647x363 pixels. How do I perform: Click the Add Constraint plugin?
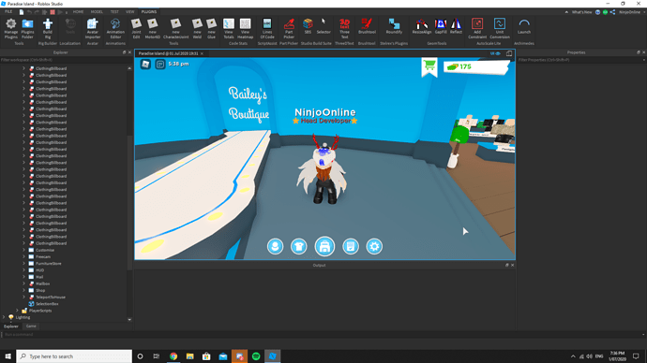click(x=477, y=28)
